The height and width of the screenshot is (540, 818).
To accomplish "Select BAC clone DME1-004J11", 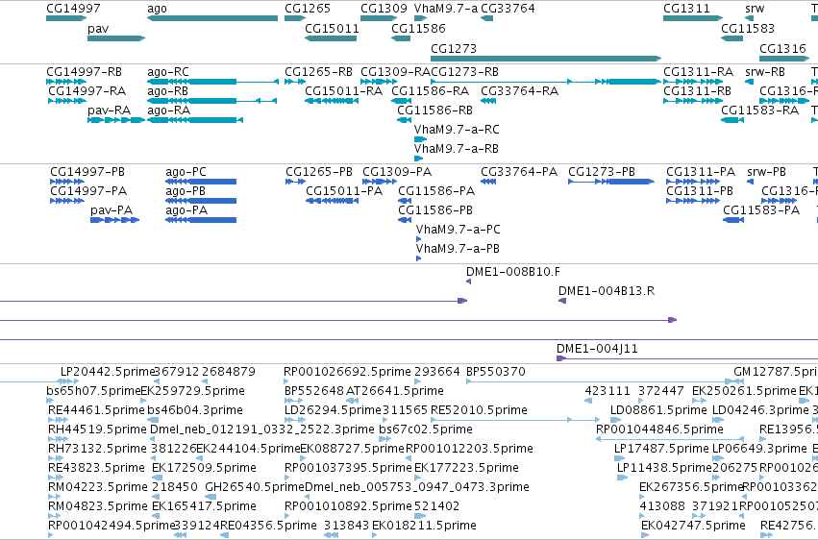I will pos(597,349).
